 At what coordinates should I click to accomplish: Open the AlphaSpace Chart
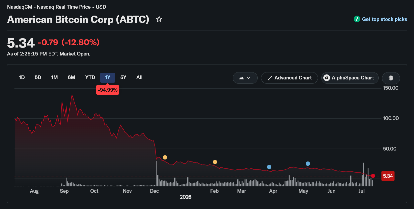350,78
